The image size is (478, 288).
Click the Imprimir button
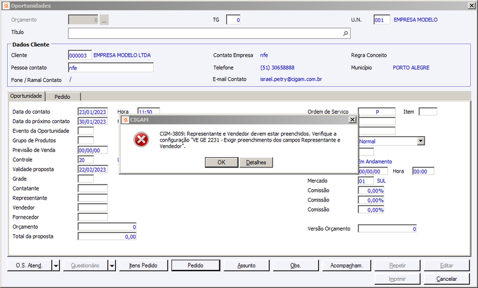click(x=397, y=279)
